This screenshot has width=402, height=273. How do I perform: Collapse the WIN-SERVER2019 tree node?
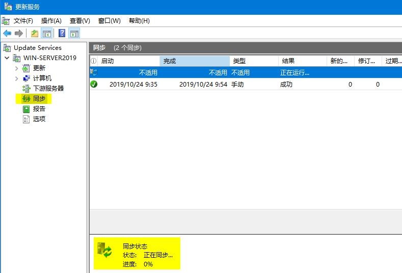[x=7, y=58]
